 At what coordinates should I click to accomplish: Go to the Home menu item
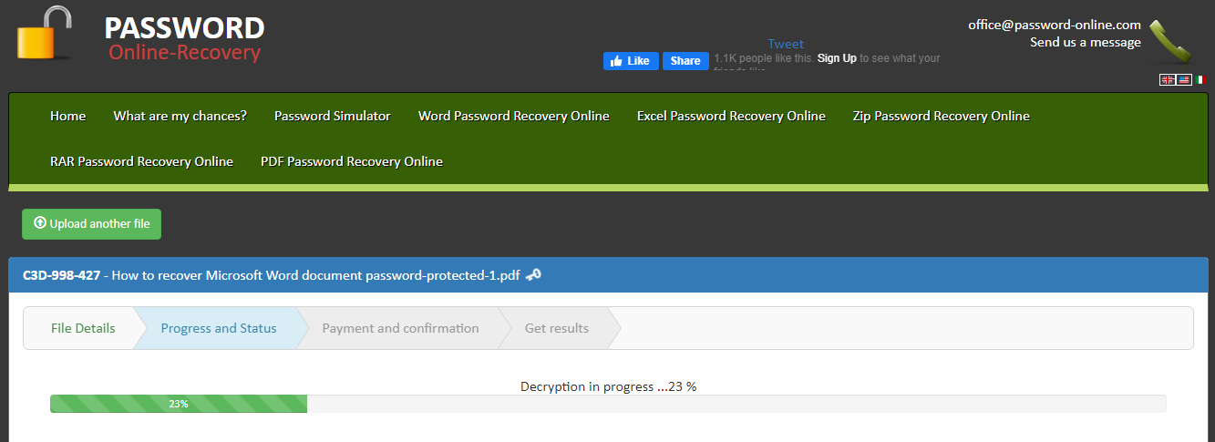(68, 116)
